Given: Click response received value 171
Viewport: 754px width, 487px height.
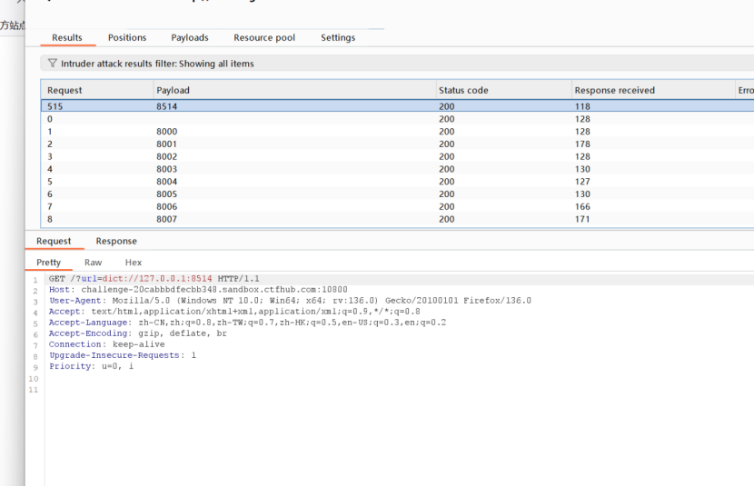Looking at the screenshot, I should point(582,219).
